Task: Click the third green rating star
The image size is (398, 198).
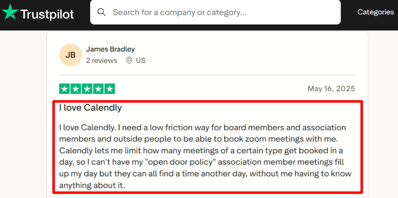Action: pos(87,89)
